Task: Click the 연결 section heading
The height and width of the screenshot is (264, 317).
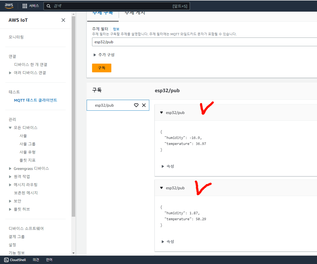Action: [x=12, y=56]
